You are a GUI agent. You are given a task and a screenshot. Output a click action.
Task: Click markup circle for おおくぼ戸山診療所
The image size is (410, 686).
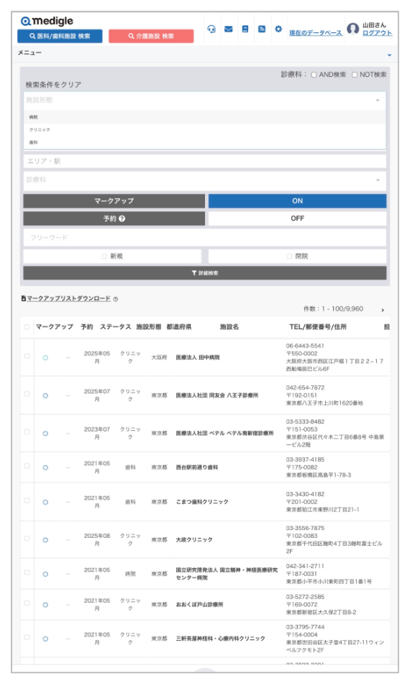[45, 605]
